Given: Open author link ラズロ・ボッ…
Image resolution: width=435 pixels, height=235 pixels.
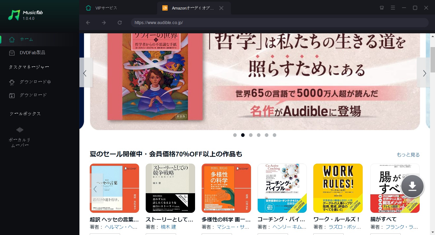Looking at the screenshot, I should pos(345,227).
